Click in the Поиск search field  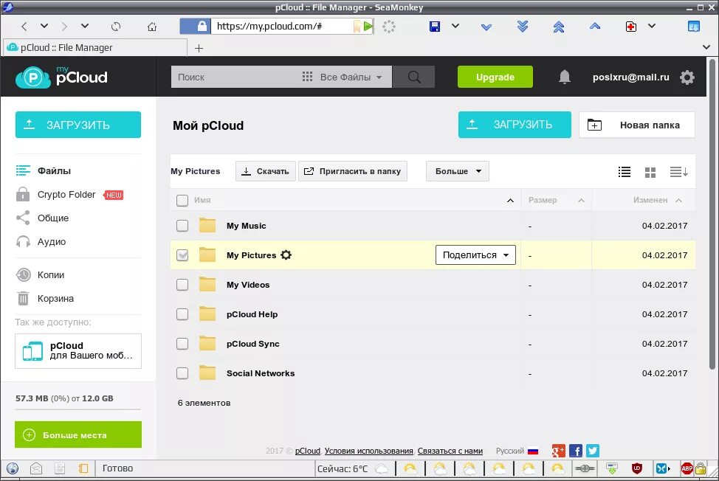point(235,77)
